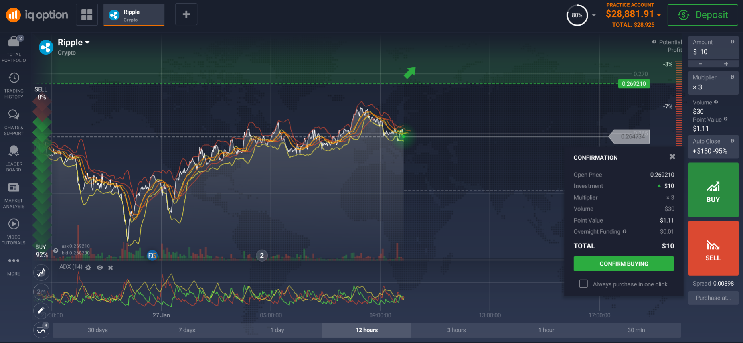Switch timeframe to 7 days
The height and width of the screenshot is (343, 743).
tap(187, 330)
